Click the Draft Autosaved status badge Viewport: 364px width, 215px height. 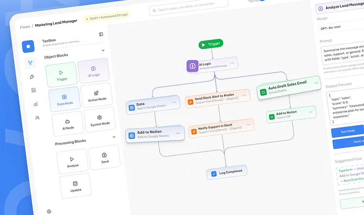[107, 16]
